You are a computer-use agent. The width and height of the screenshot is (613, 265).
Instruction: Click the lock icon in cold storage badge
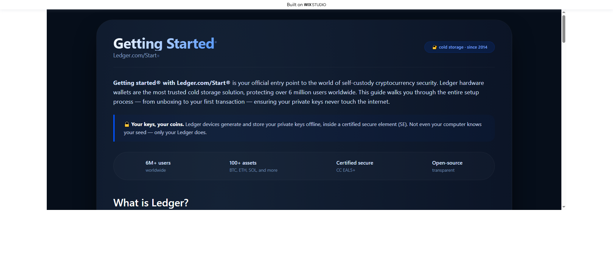(x=434, y=47)
